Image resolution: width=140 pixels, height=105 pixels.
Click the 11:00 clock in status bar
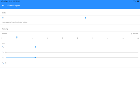pos(11,1)
